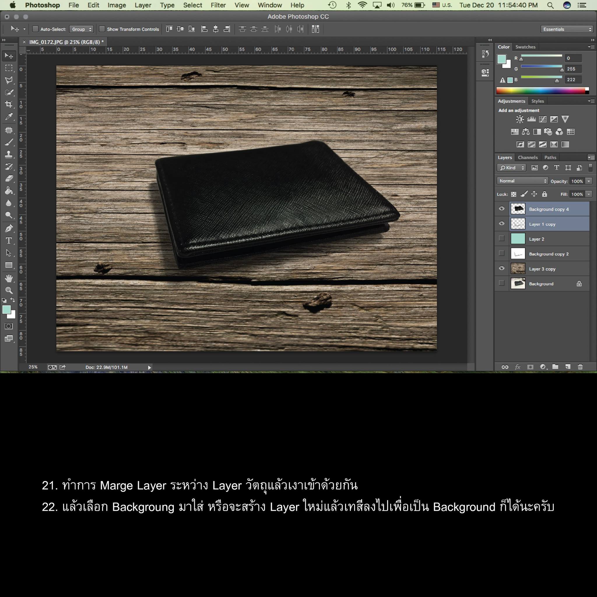Open the layer Fill slider arrow
Viewport: 597px width, 597px height.
(x=589, y=194)
